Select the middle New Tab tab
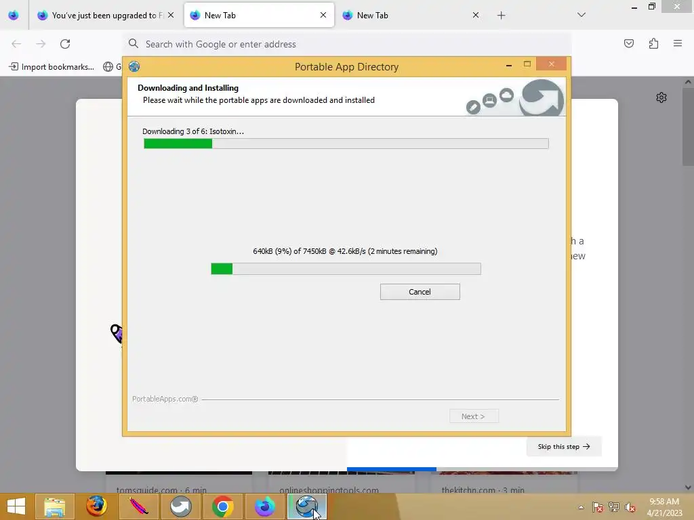The height and width of the screenshot is (520, 694). [x=259, y=16]
